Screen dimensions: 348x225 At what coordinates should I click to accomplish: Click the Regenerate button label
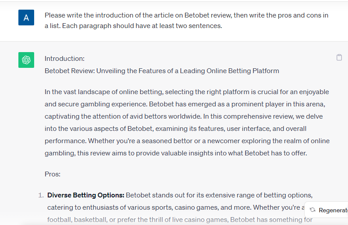click(333, 210)
